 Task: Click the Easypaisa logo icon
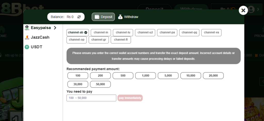pos(27,28)
